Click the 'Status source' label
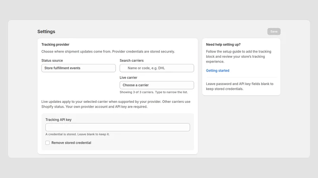318x178 pixels. [x=52, y=61]
